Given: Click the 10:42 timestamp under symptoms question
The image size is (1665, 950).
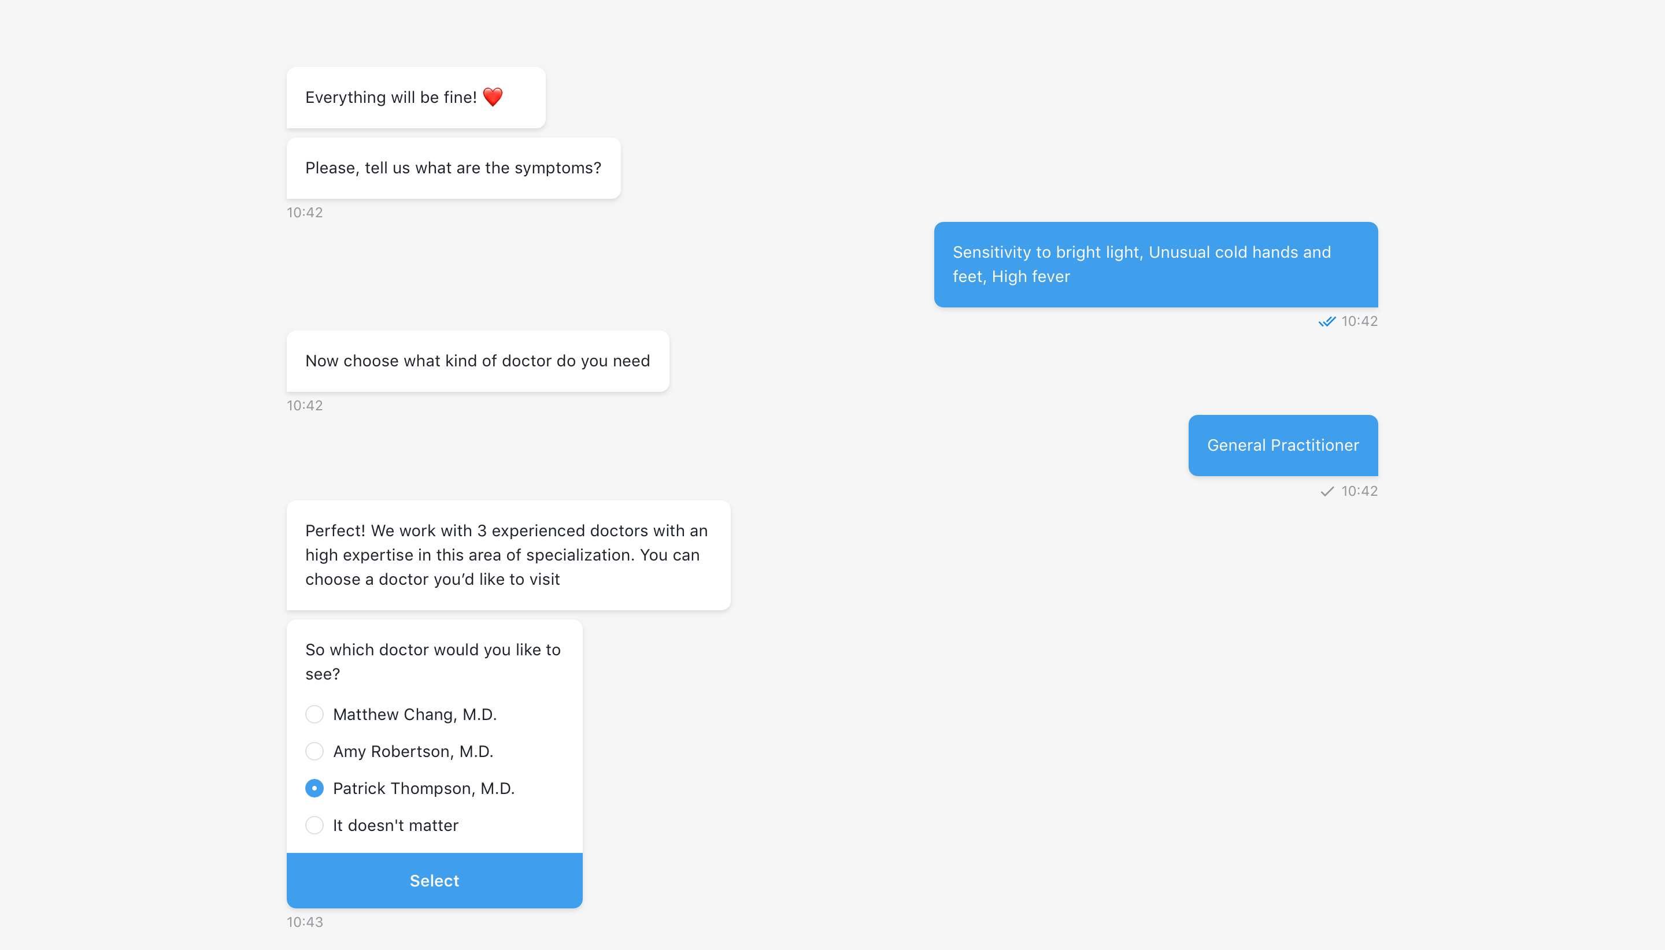Looking at the screenshot, I should pos(304,212).
